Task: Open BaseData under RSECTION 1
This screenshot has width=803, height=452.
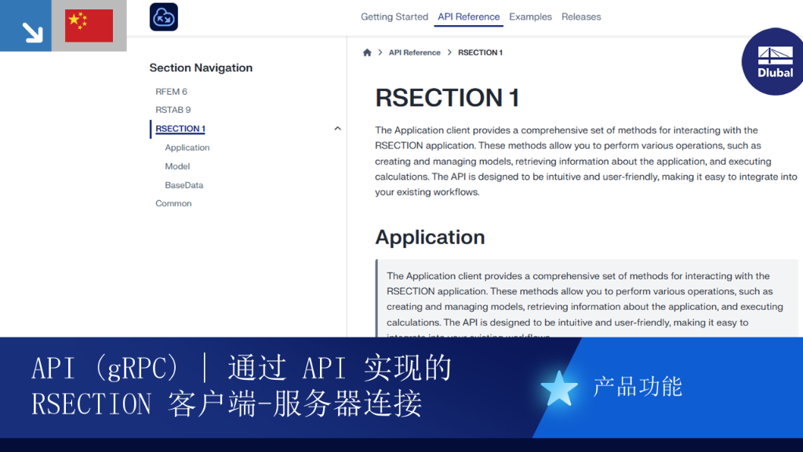Action: click(183, 185)
